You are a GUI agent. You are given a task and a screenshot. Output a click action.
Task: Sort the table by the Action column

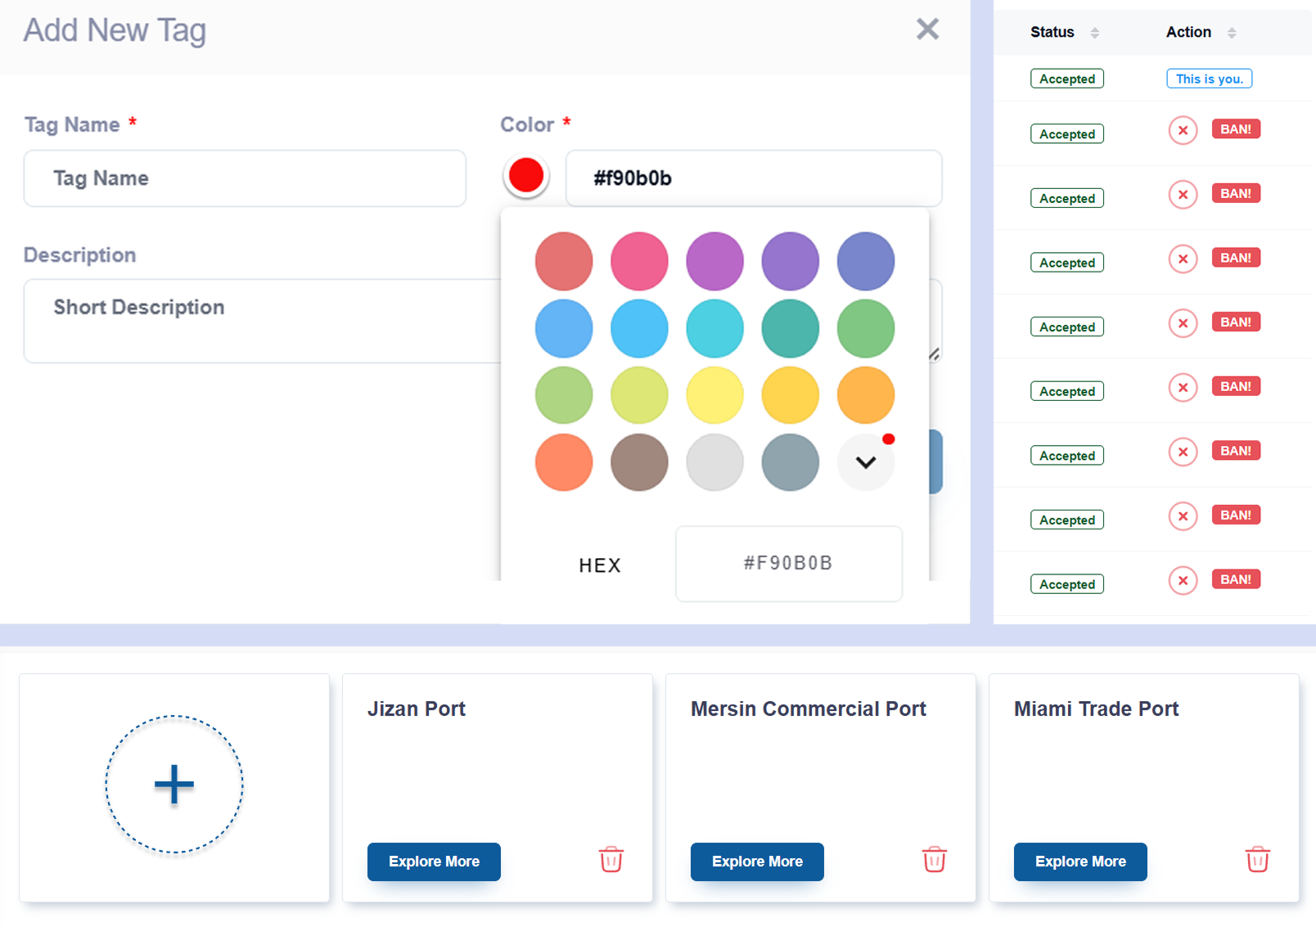click(1231, 33)
